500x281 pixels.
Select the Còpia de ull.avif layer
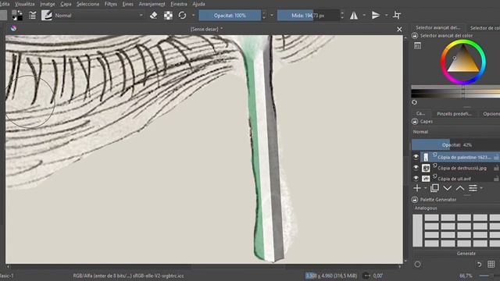[454, 179]
